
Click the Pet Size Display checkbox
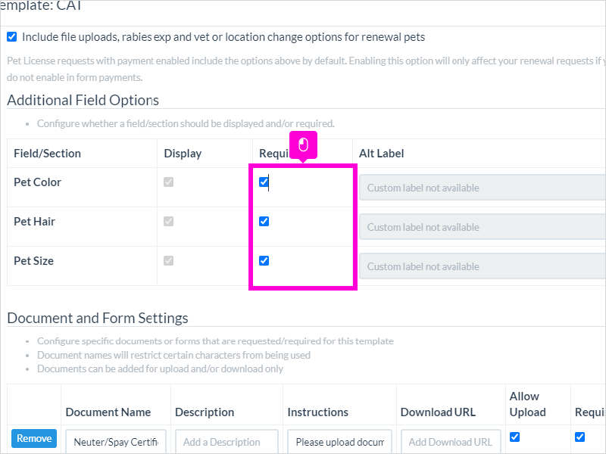[168, 260]
